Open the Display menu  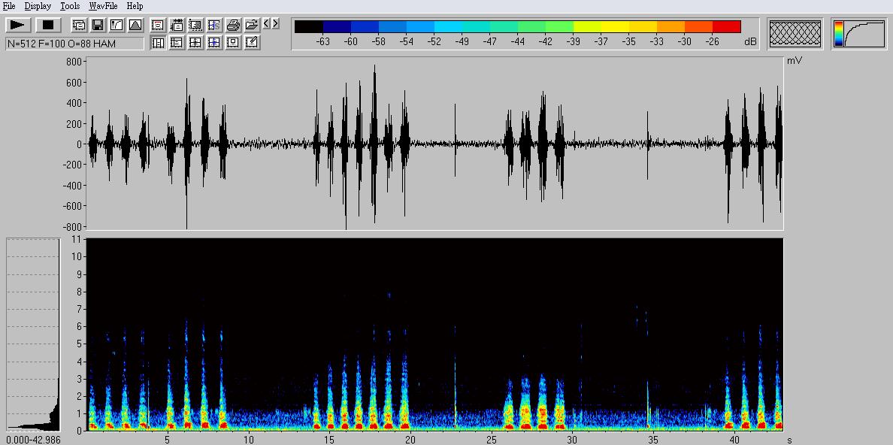point(38,6)
